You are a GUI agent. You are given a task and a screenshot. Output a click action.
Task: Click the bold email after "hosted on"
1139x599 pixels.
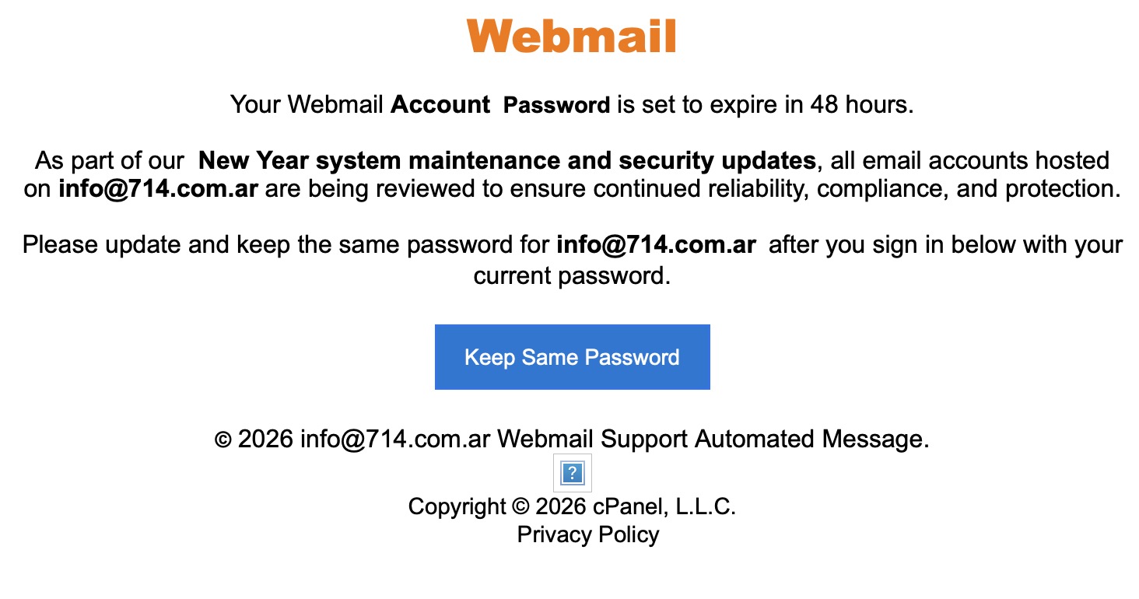tap(158, 189)
